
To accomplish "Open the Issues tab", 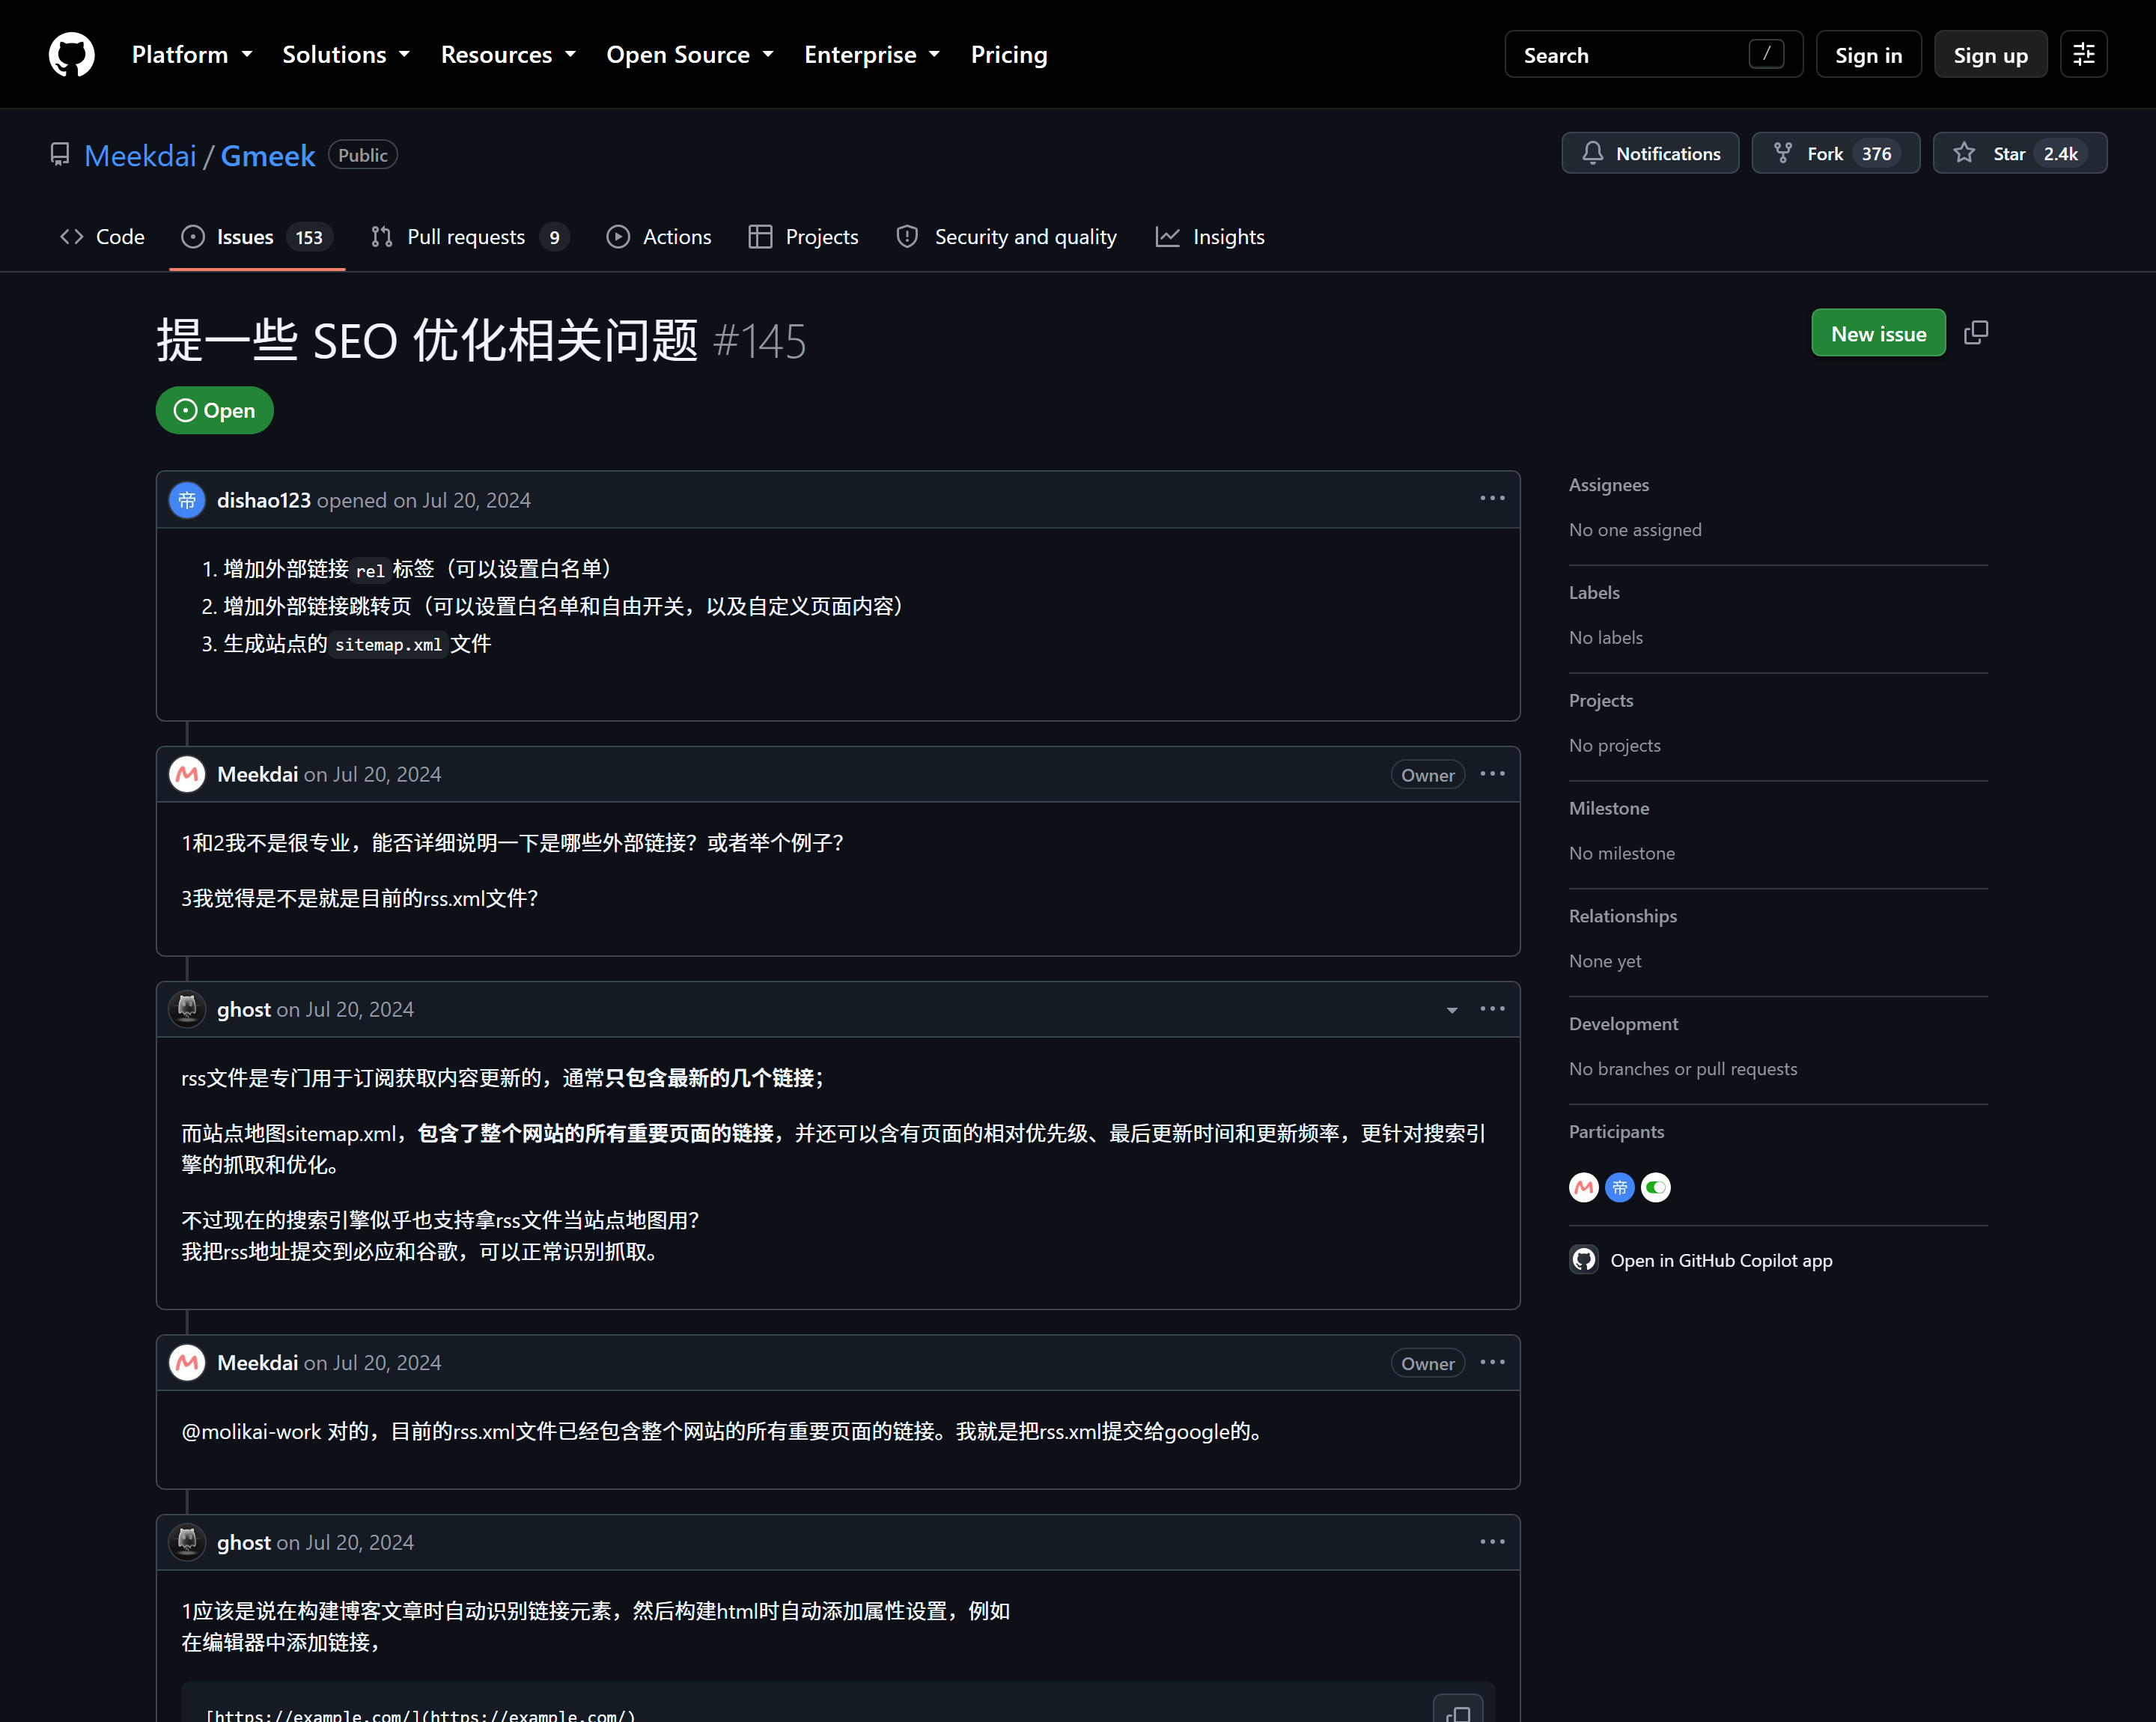I will click(257, 237).
